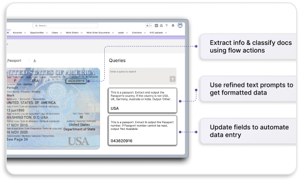Image resolution: width=300 pixels, height=181 pixels.
Task: Click 'Extract info & classify docs' callout
Action: pyautogui.click(x=248, y=47)
